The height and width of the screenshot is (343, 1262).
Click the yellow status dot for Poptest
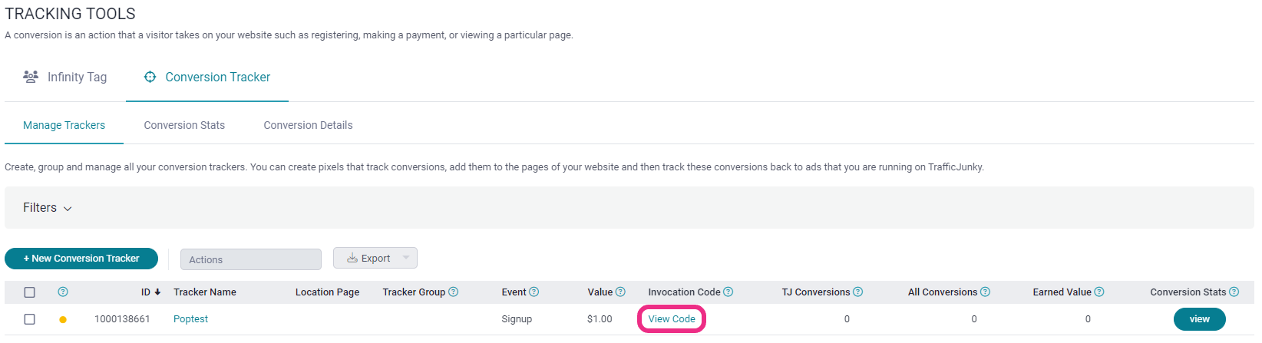coord(63,319)
